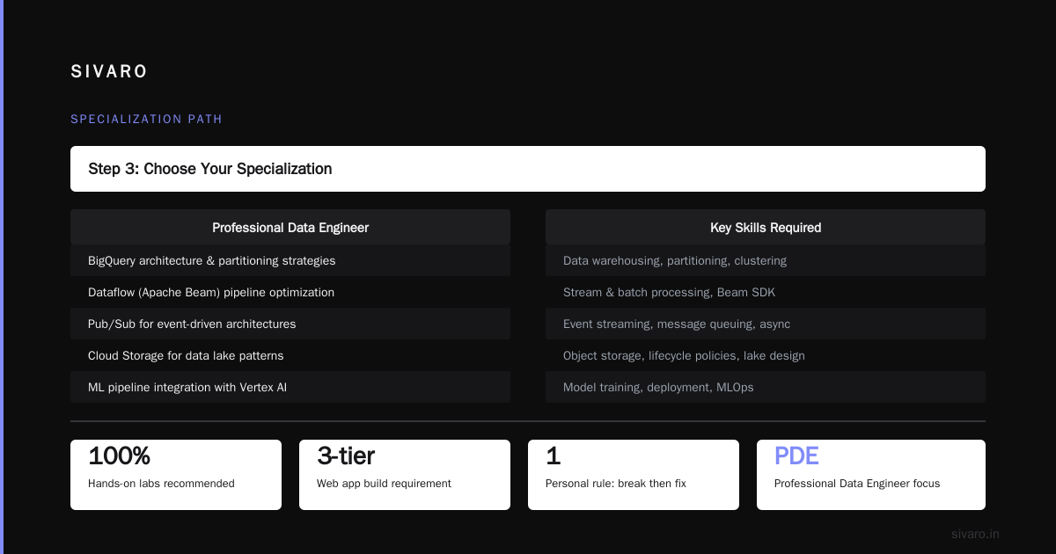
Task: Select the Professional Data Engineer column header
Action: pos(290,227)
